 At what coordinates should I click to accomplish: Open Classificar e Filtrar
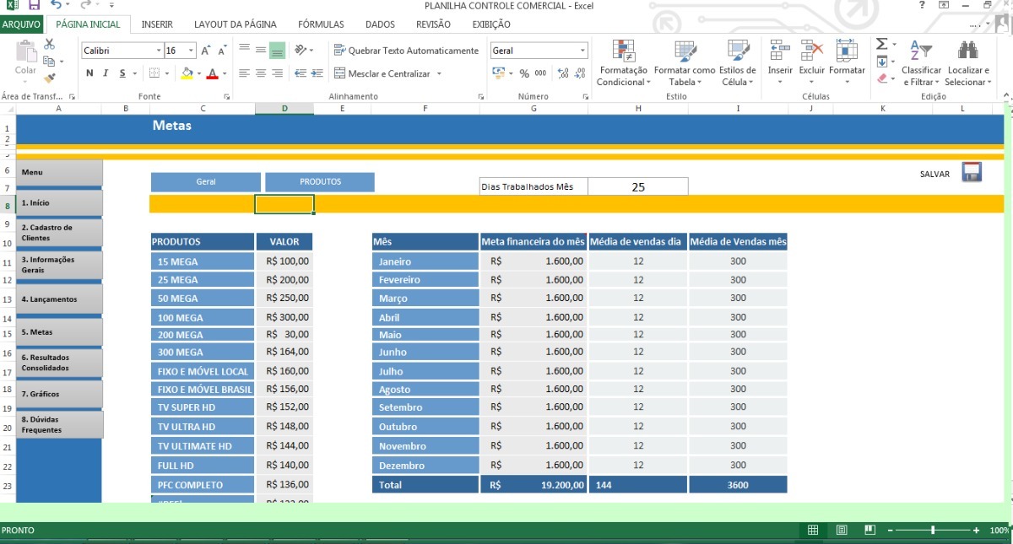(x=921, y=62)
